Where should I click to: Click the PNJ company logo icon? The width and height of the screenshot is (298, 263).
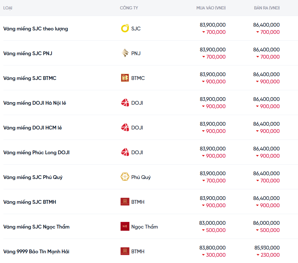[x=125, y=53]
